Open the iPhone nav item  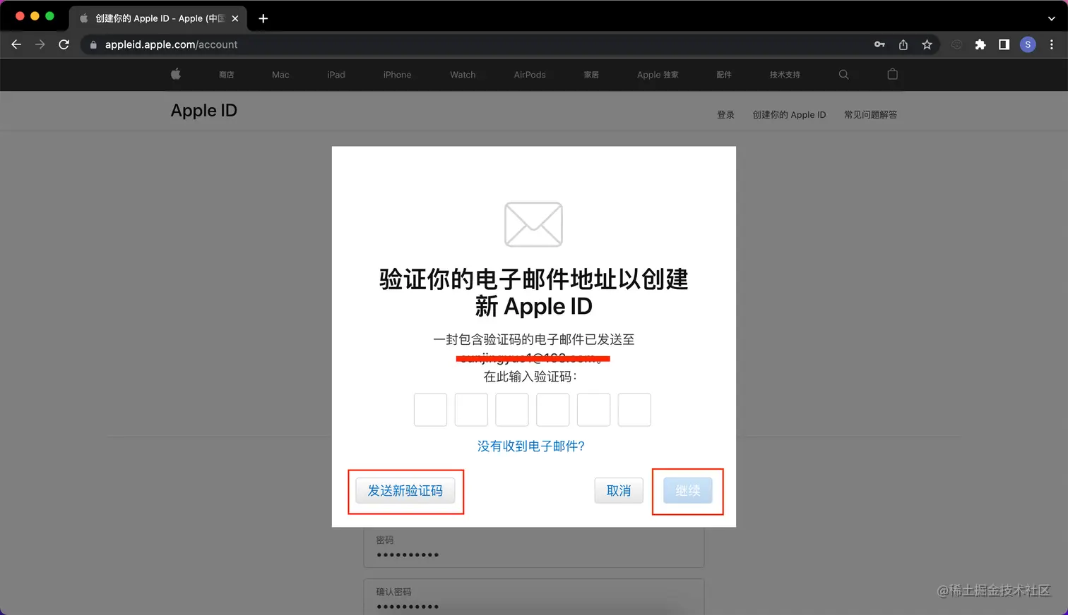point(397,75)
